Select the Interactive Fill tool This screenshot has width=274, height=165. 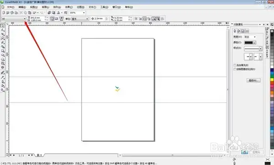pyautogui.click(x=2, y=90)
